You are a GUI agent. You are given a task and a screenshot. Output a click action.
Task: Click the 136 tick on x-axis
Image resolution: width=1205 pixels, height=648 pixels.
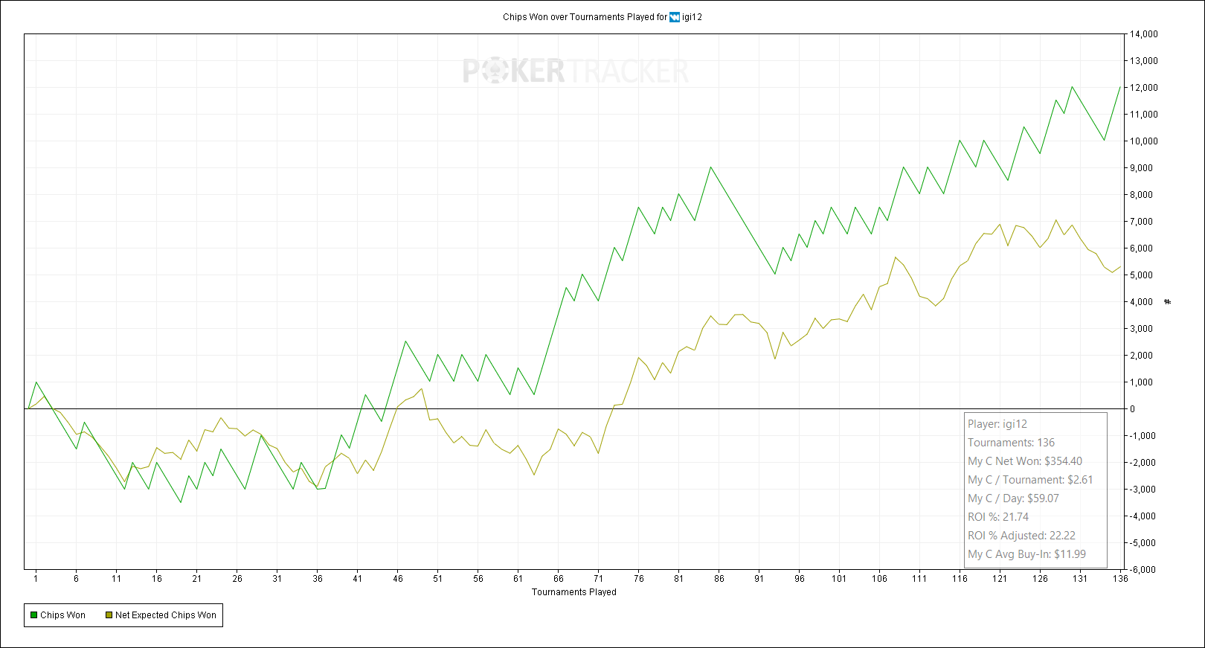pos(1120,579)
